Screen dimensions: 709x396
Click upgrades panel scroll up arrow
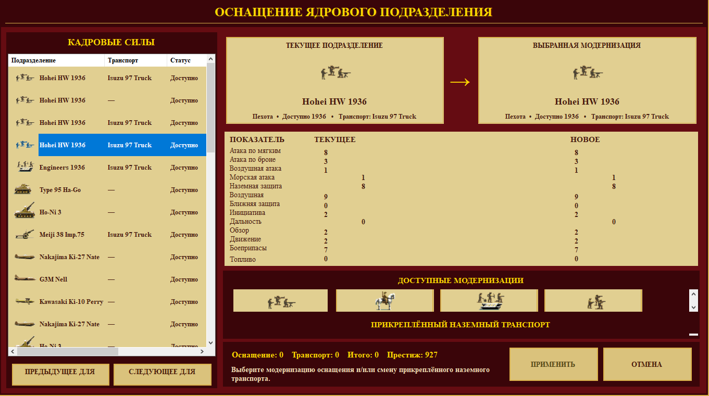(693, 294)
